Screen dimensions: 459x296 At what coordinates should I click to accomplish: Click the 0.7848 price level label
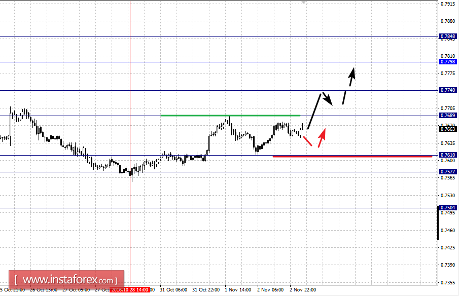447,36
